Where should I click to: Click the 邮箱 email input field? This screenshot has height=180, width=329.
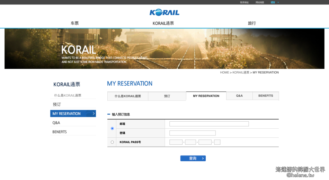[209, 124]
